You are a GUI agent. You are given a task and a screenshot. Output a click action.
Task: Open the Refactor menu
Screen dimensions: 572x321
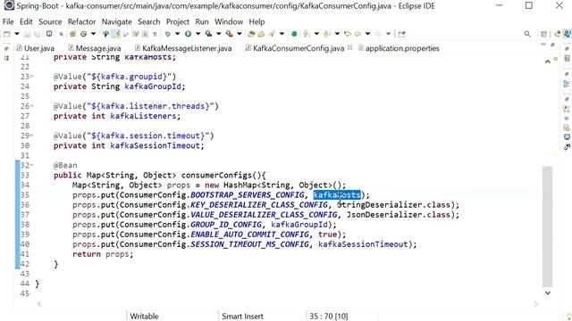point(81,21)
